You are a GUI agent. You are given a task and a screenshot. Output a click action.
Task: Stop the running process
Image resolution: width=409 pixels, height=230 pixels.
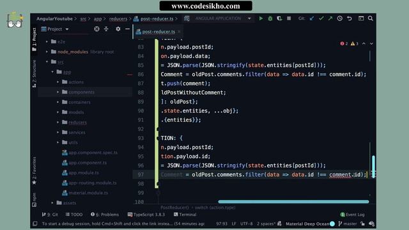click(x=289, y=19)
